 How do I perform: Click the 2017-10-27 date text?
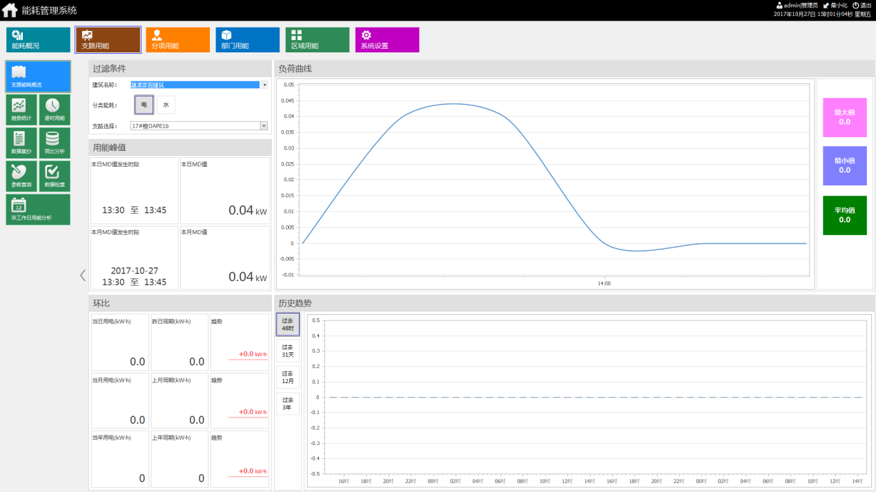(134, 271)
